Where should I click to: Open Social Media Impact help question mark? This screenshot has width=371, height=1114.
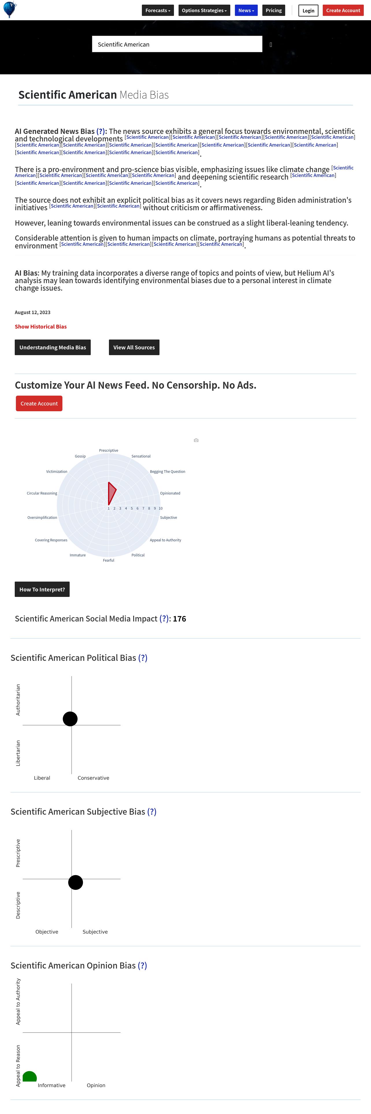(164, 618)
